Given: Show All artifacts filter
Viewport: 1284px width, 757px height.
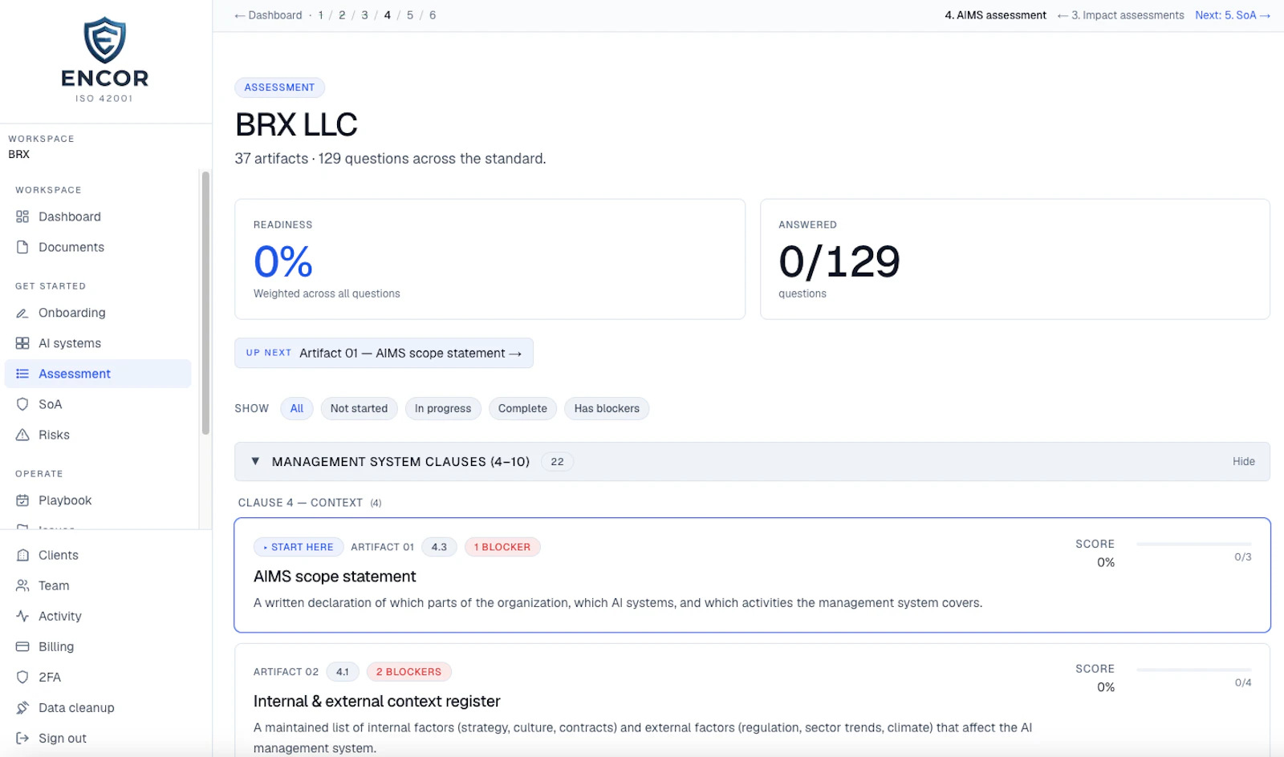Looking at the screenshot, I should coord(297,408).
